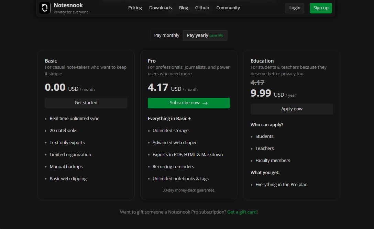Click the arrow icon on Subscribe now
The width and height of the screenshot is (374, 229).
click(x=205, y=103)
